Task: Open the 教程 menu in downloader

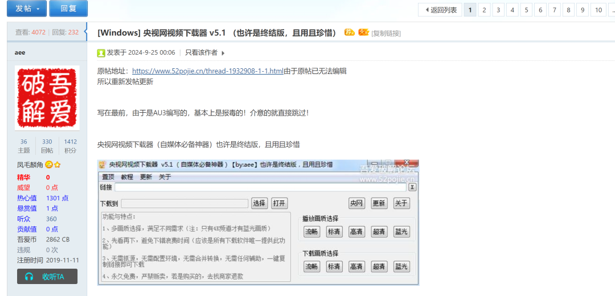Action: pos(126,177)
